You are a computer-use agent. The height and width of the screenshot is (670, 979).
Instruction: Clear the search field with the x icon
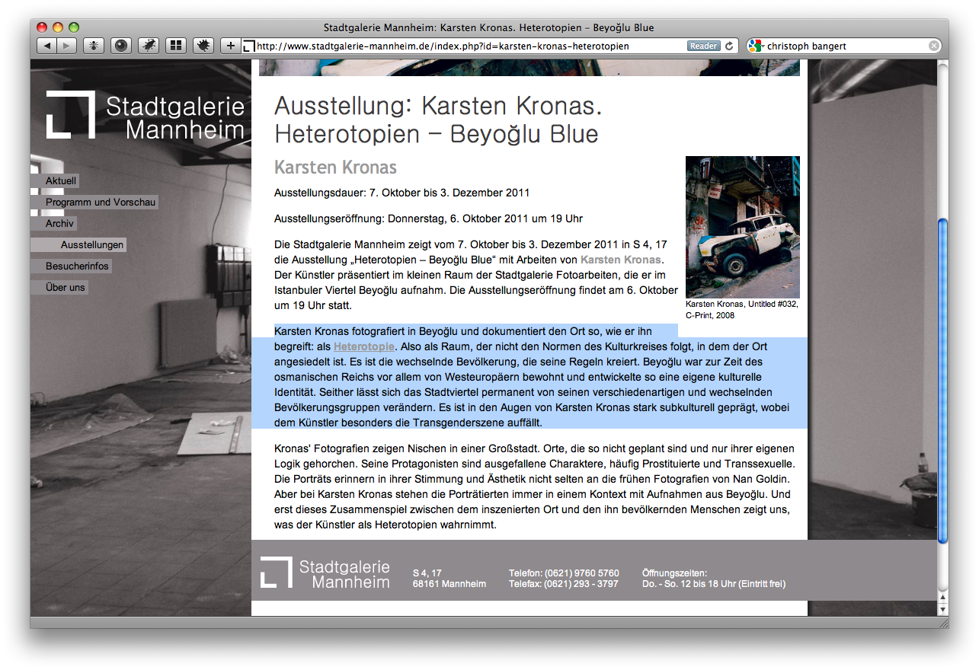click(x=933, y=46)
